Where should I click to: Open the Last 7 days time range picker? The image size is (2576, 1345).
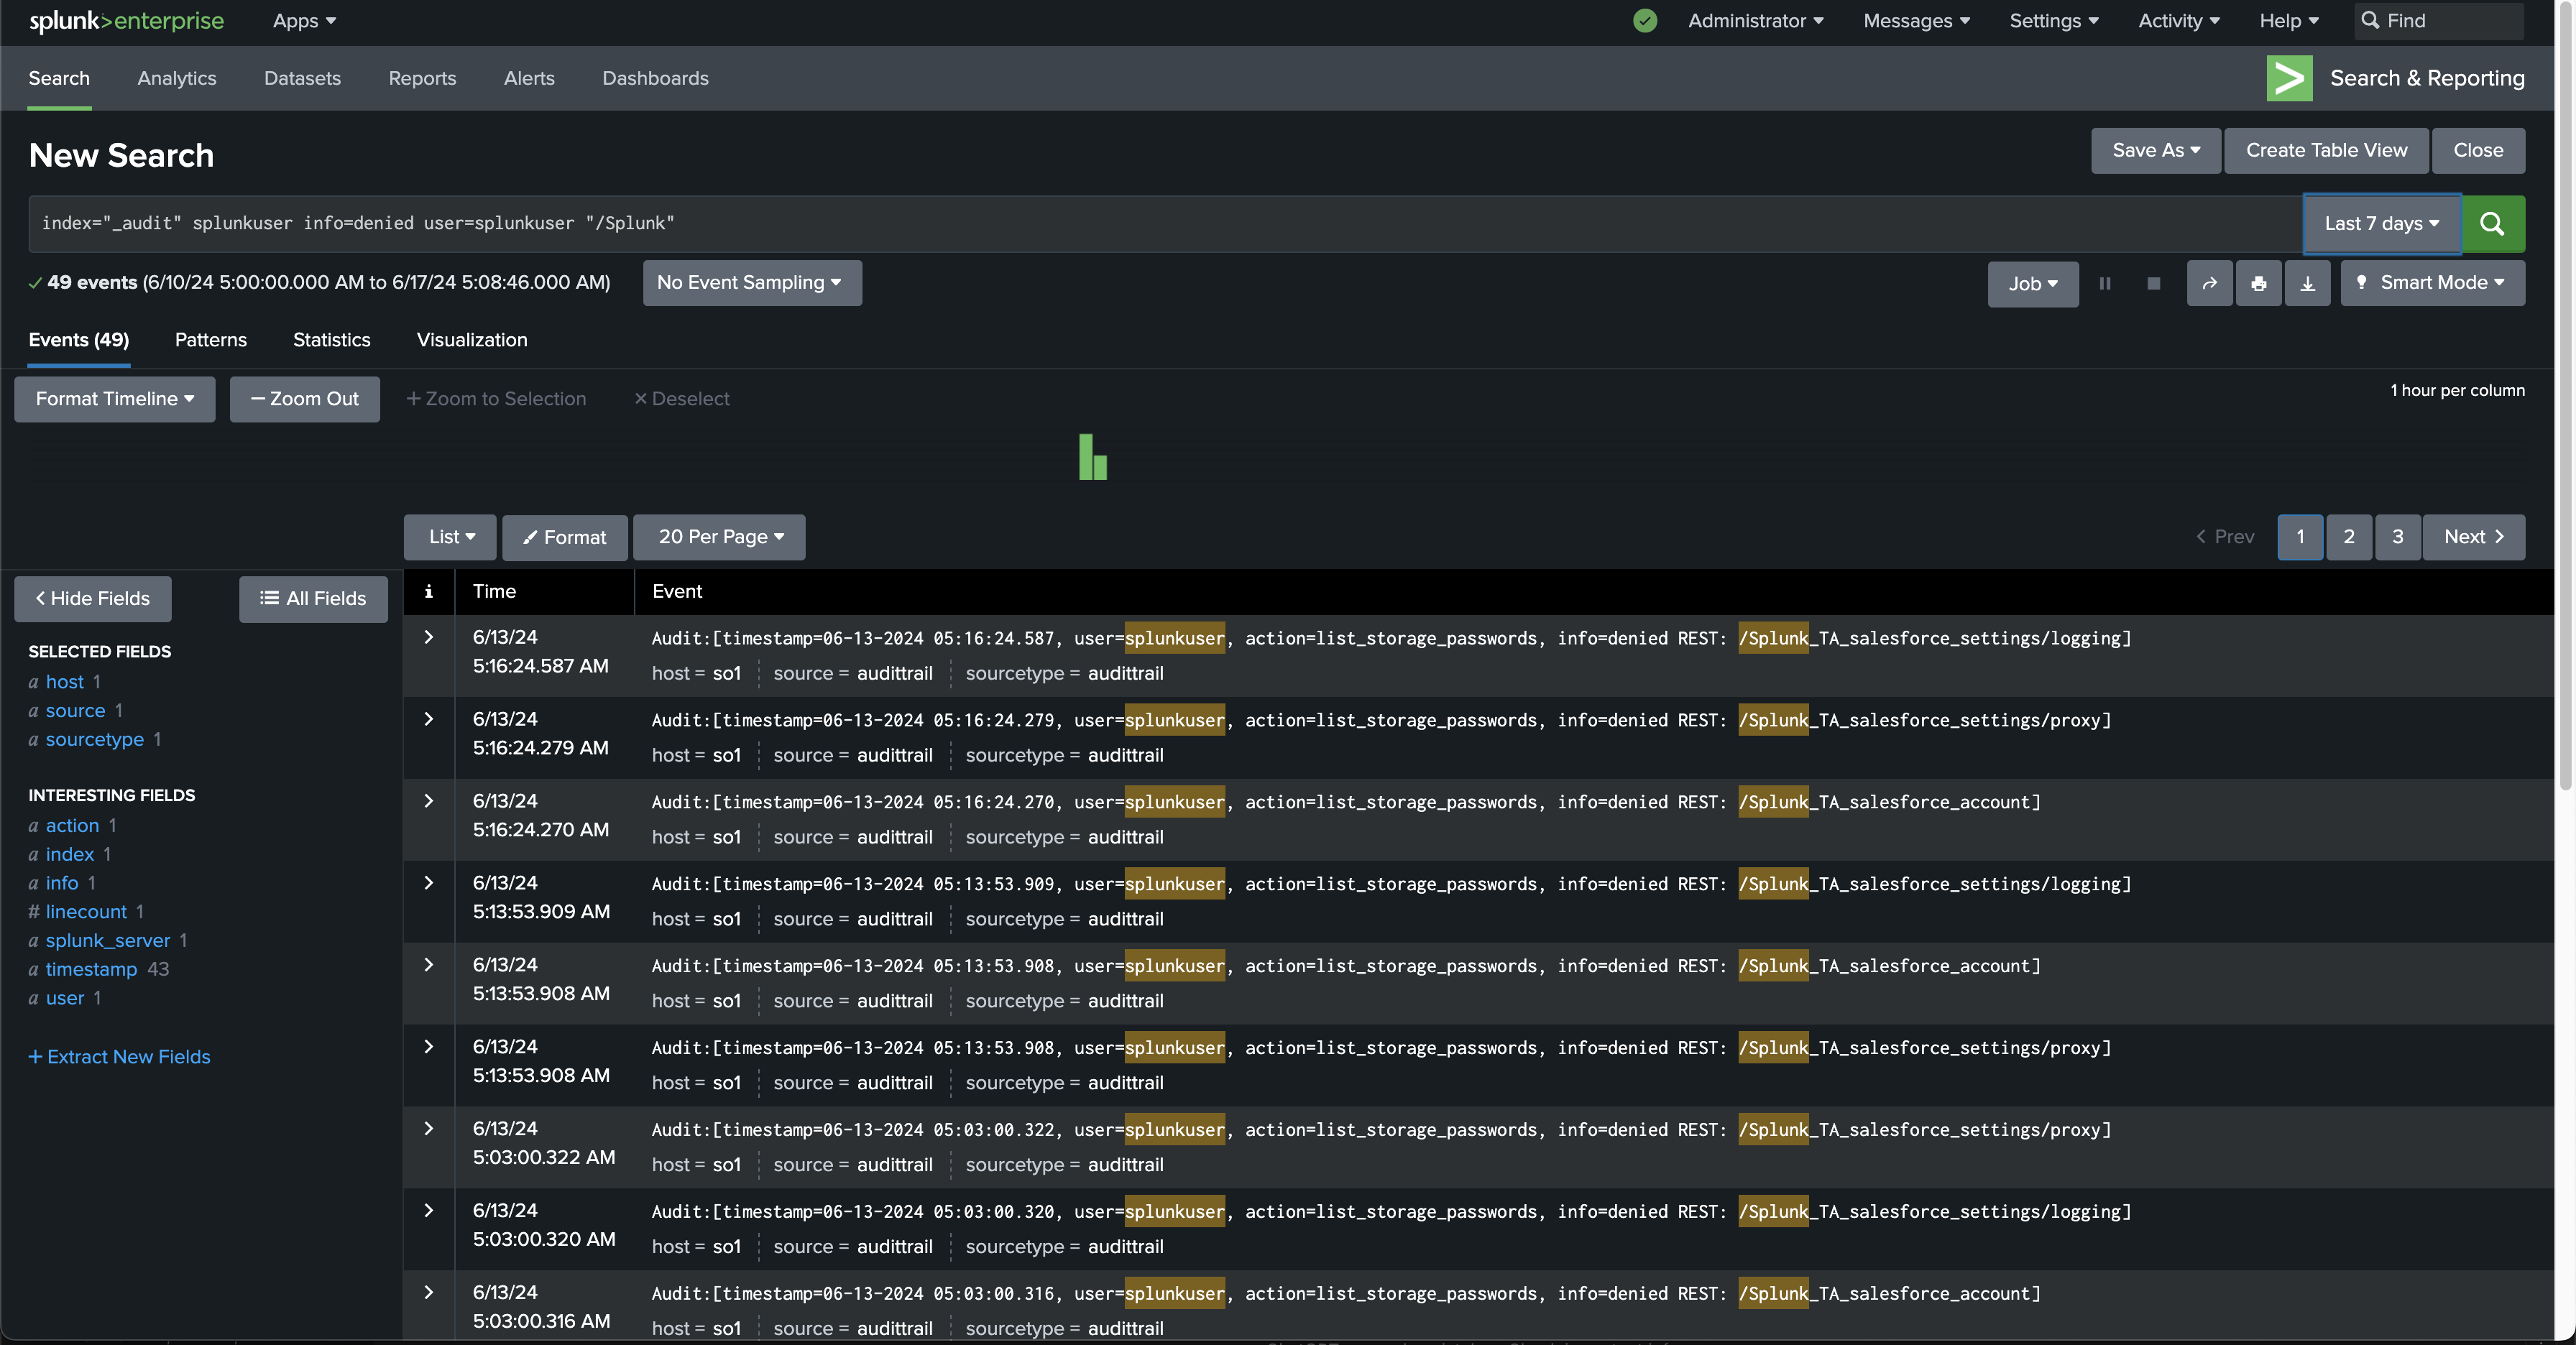pyautogui.click(x=2381, y=224)
